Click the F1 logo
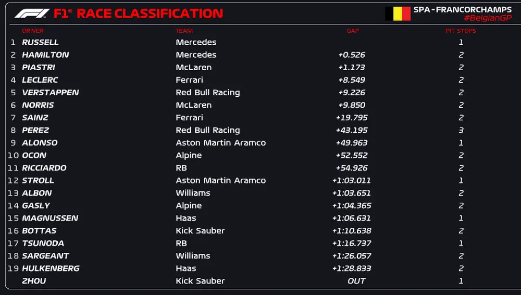Screen dimensions: 521x295 (x=32, y=13)
